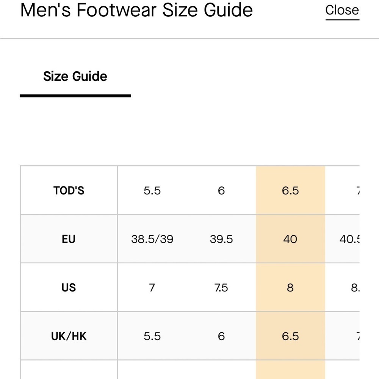This screenshot has height=379, width=379.
Task: Tap UK/HK size 6 cell
Action: point(221,336)
